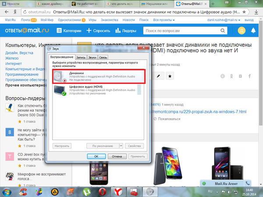263x197 pixels.
Task: Open uTorrent taskbar icon
Action: pyautogui.click(x=87, y=192)
